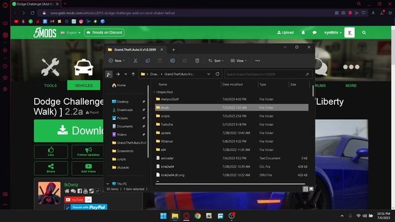Image resolution: width=395 pixels, height=222 pixels.
Task: Show hidden system tray icons
Action: [x=342, y=216]
